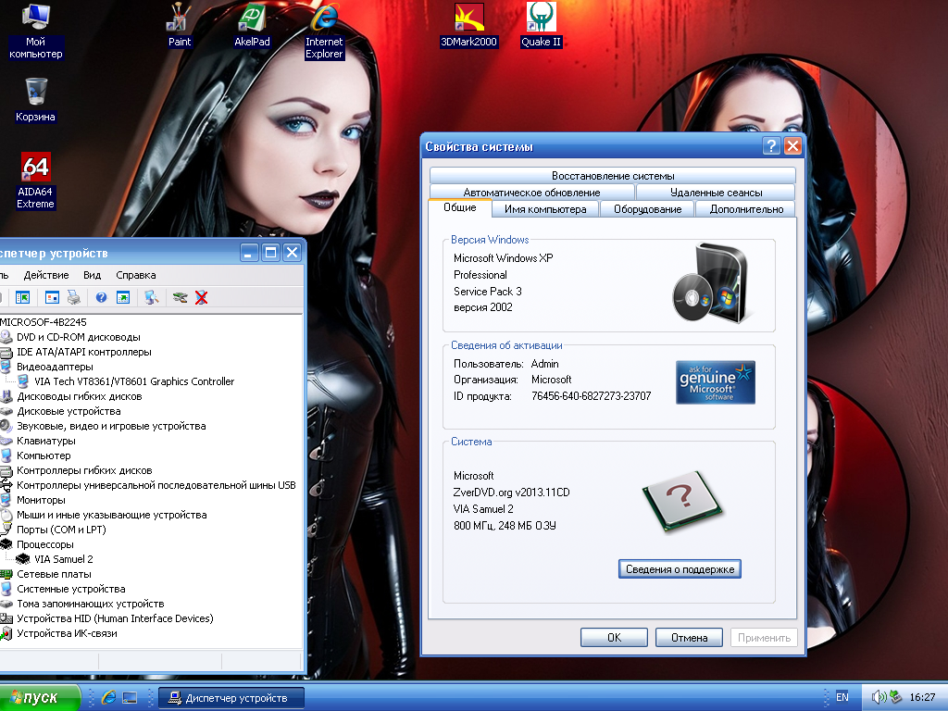Open the Справка menu
This screenshot has width=948, height=711.
[x=135, y=275]
